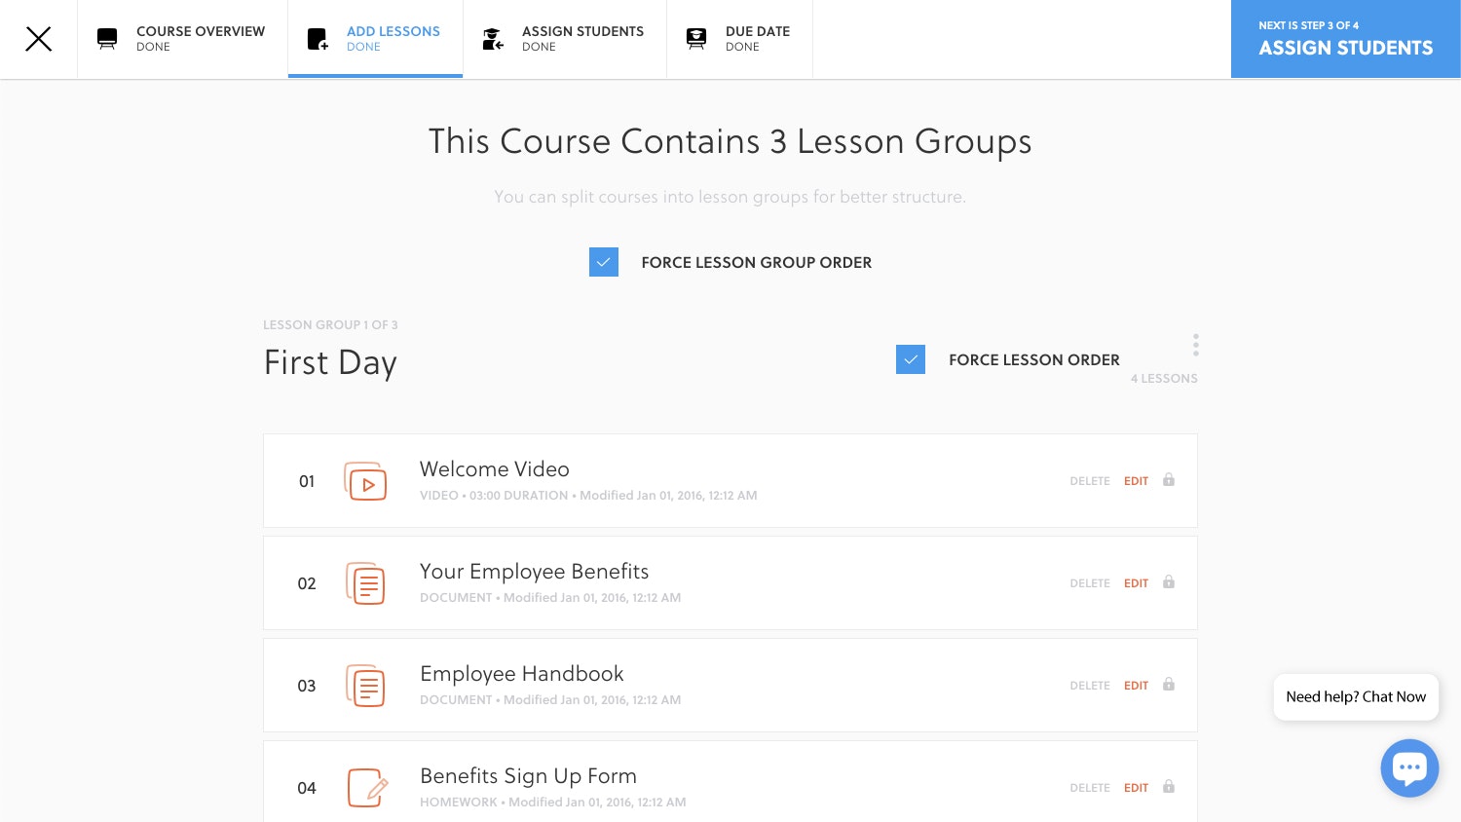The image size is (1461, 822).
Task: Edit the Your Employee Benefits lesson
Action: click(1136, 583)
